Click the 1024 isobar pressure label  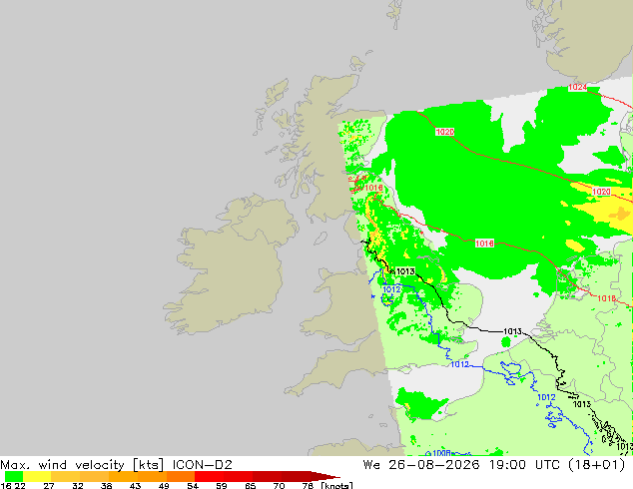pyautogui.click(x=577, y=87)
